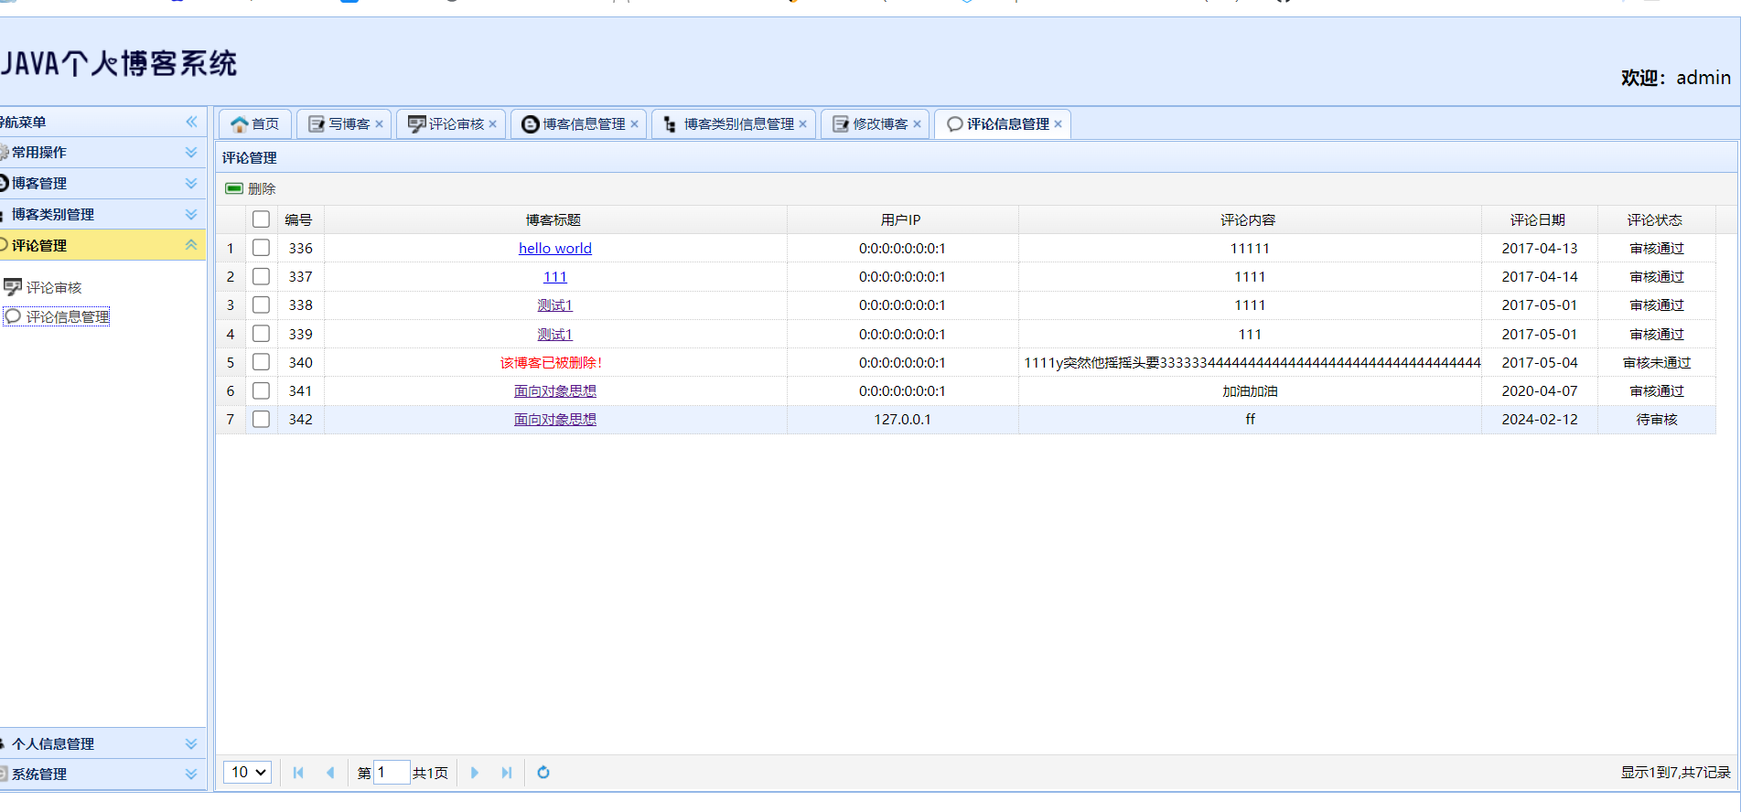Close the 博客信息管理 tab
The image size is (1741, 812).
635,124
